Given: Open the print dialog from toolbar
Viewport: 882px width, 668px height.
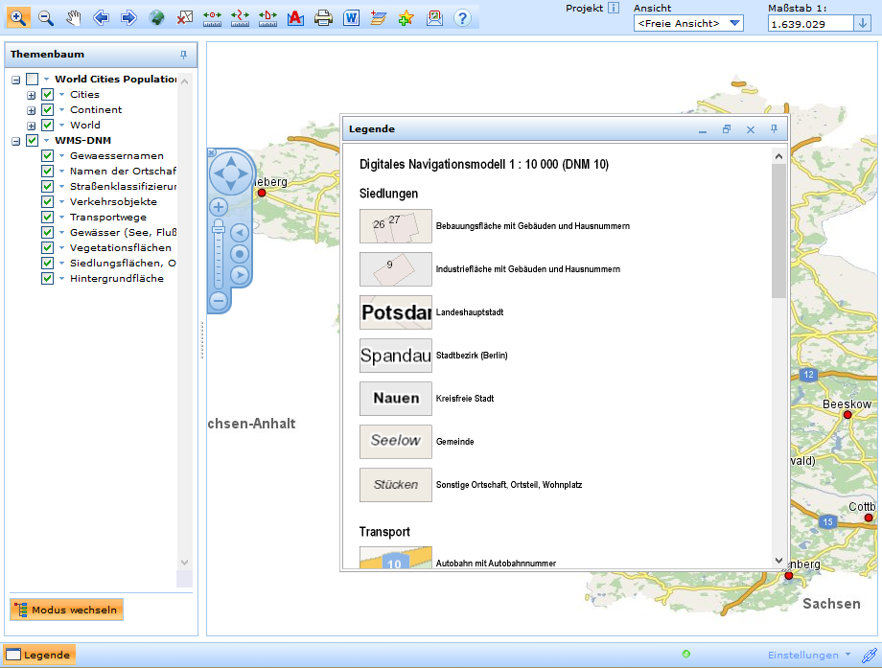Looking at the screenshot, I should (x=323, y=17).
